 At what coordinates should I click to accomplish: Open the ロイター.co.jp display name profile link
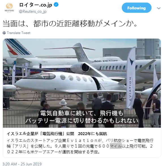(36, 5)
